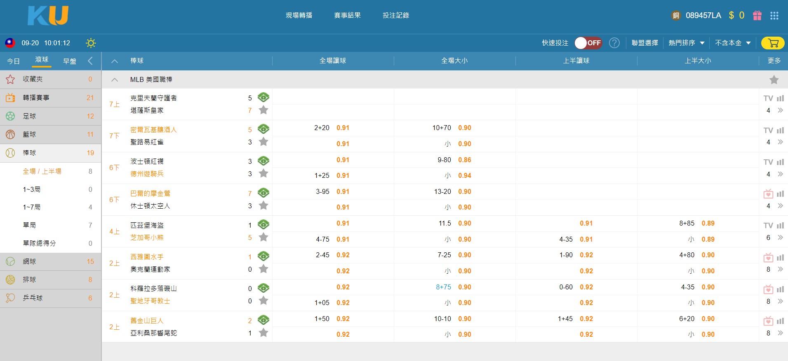Open field tracker for 波士頓紅襪 game
The image size is (788, 361).
pos(263,161)
